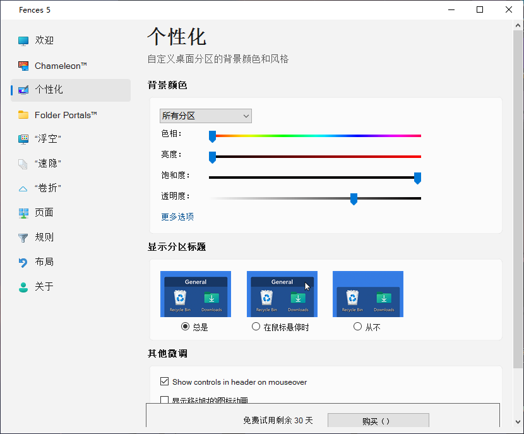Screen dimensions: 524x434
Task: Expand the 所有分区 dropdown
Action: point(206,116)
